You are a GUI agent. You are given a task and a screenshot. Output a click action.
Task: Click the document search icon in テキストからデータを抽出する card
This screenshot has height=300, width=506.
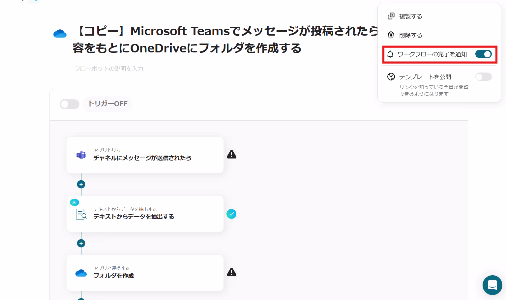81,214
